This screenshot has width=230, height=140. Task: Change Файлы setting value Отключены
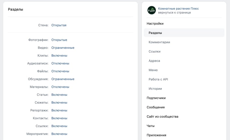tap(60, 71)
